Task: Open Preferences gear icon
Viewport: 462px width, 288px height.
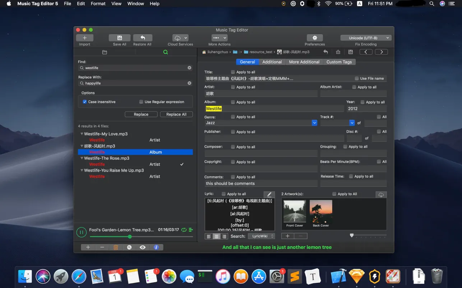Action: pos(315,38)
